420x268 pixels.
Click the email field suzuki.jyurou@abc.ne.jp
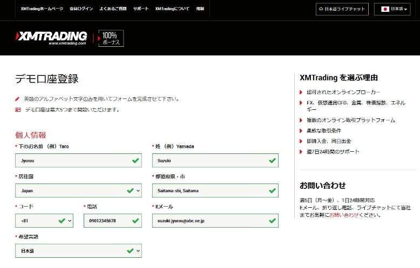click(x=215, y=221)
